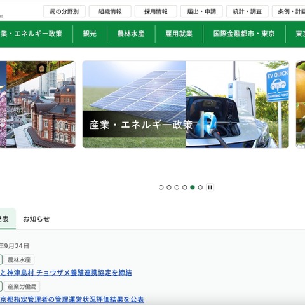305x305 pixels.
Task: Open the 産業・エネルギー政策 solar panel slide
Action: click(186, 104)
